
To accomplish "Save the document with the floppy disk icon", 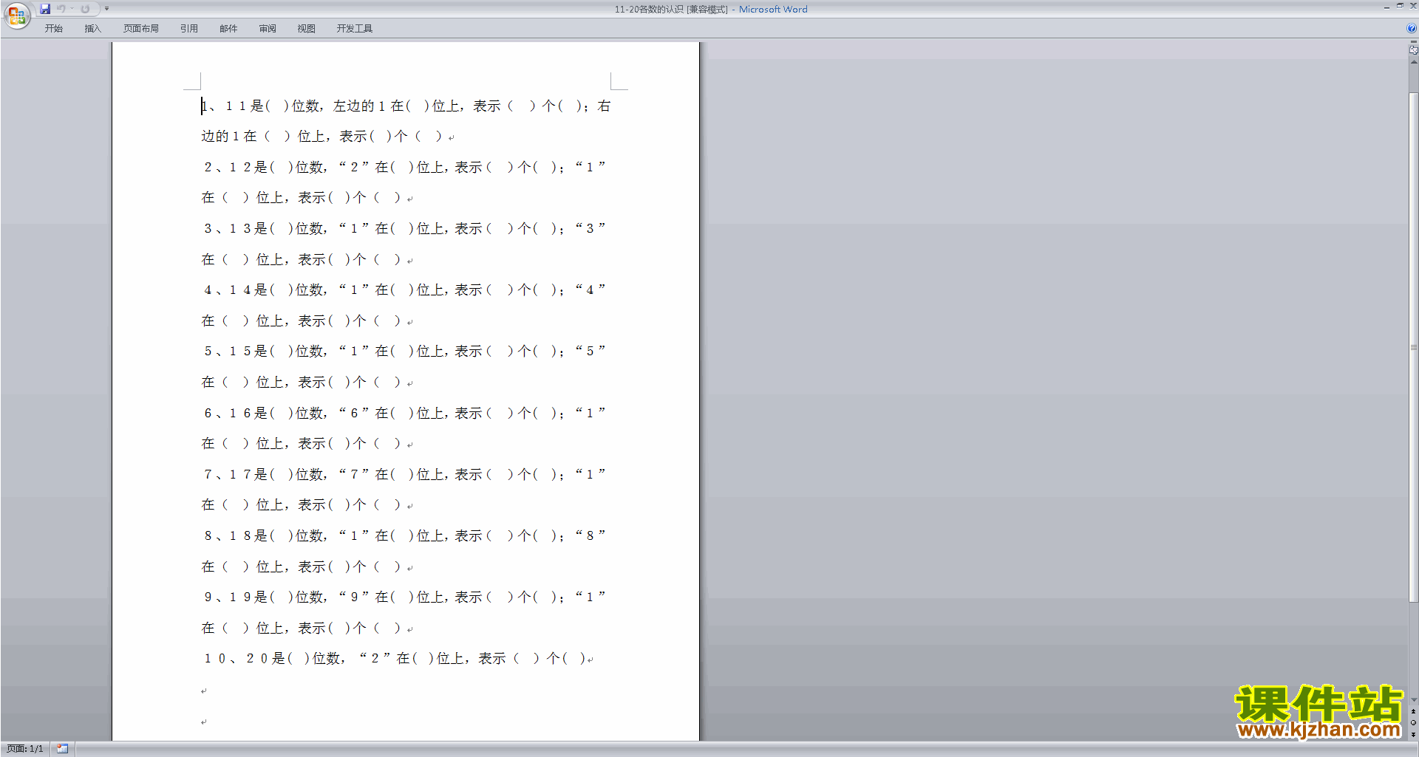I will (x=45, y=9).
